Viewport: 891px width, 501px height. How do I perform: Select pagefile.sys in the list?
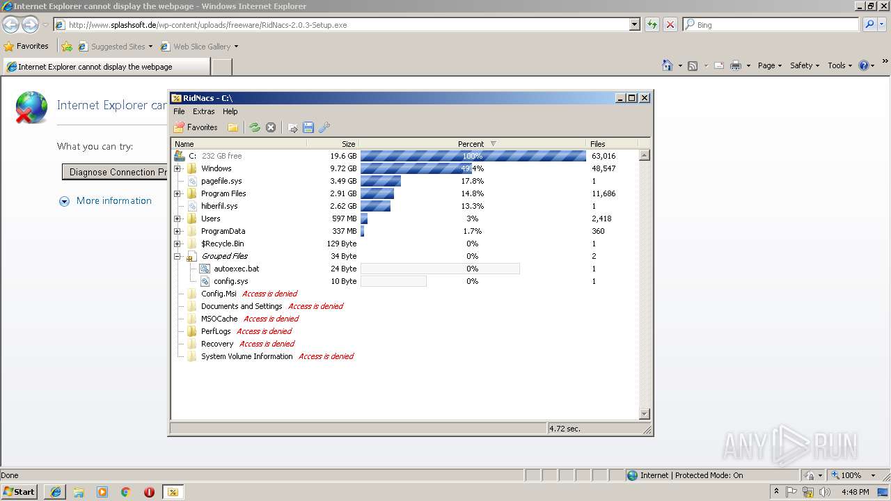coord(404,181)
